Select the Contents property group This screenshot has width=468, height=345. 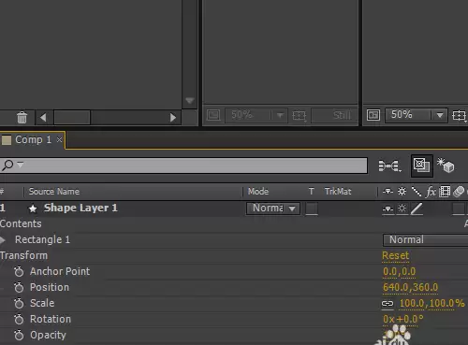point(21,223)
